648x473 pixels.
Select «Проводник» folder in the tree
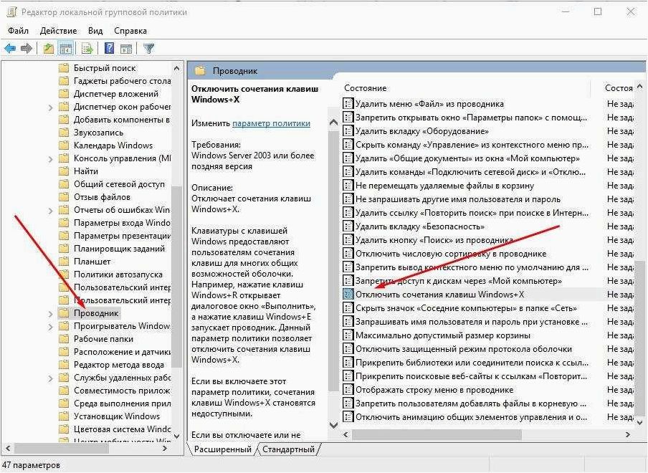click(x=96, y=313)
